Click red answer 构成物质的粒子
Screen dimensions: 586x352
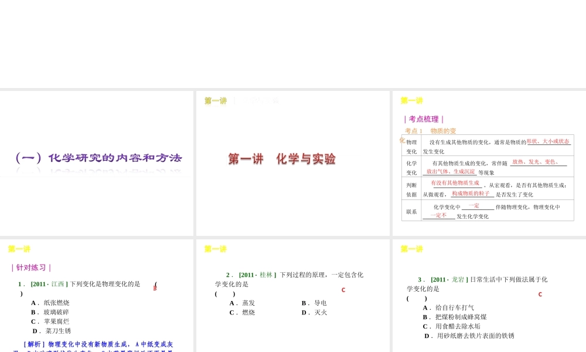coord(471,194)
